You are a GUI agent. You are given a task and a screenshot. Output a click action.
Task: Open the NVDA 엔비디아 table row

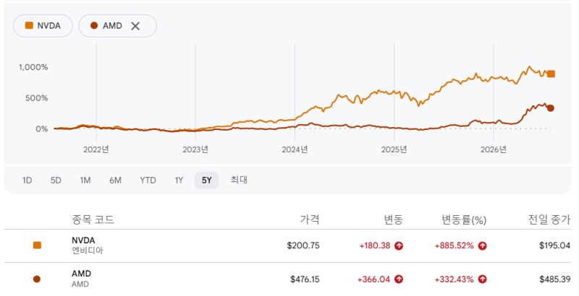(287, 245)
